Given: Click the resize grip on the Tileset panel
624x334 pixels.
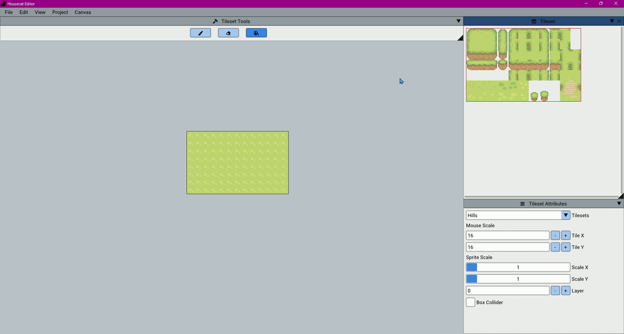Looking at the screenshot, I should click(x=621, y=197).
